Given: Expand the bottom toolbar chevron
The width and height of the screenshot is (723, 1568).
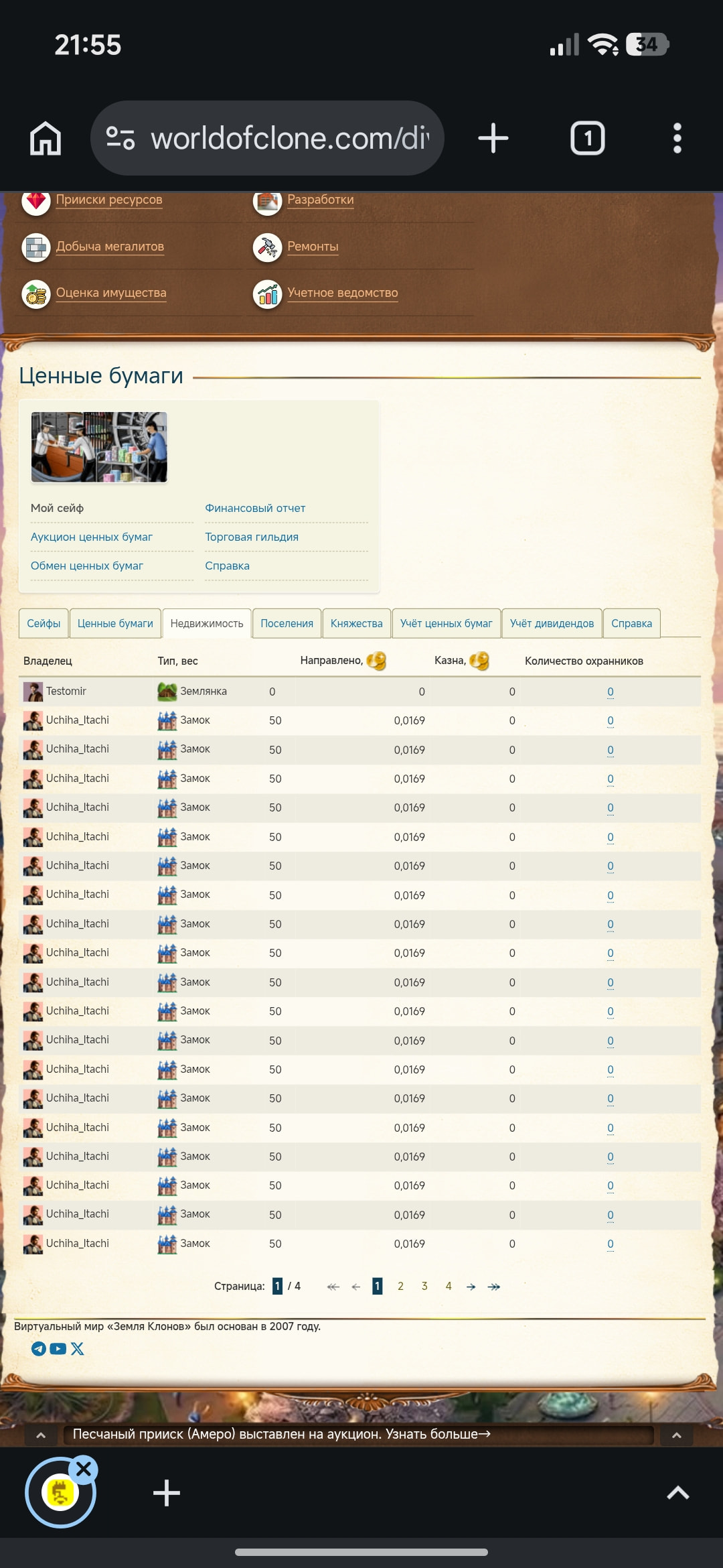Looking at the screenshot, I should point(677,1492).
